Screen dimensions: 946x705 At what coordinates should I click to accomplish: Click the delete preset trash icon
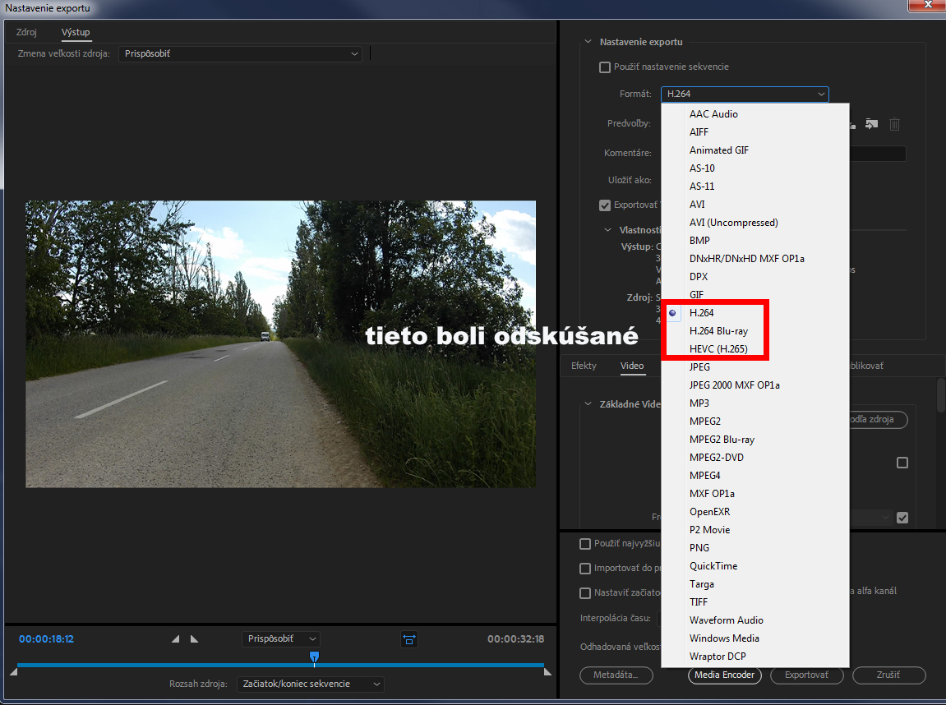click(894, 123)
